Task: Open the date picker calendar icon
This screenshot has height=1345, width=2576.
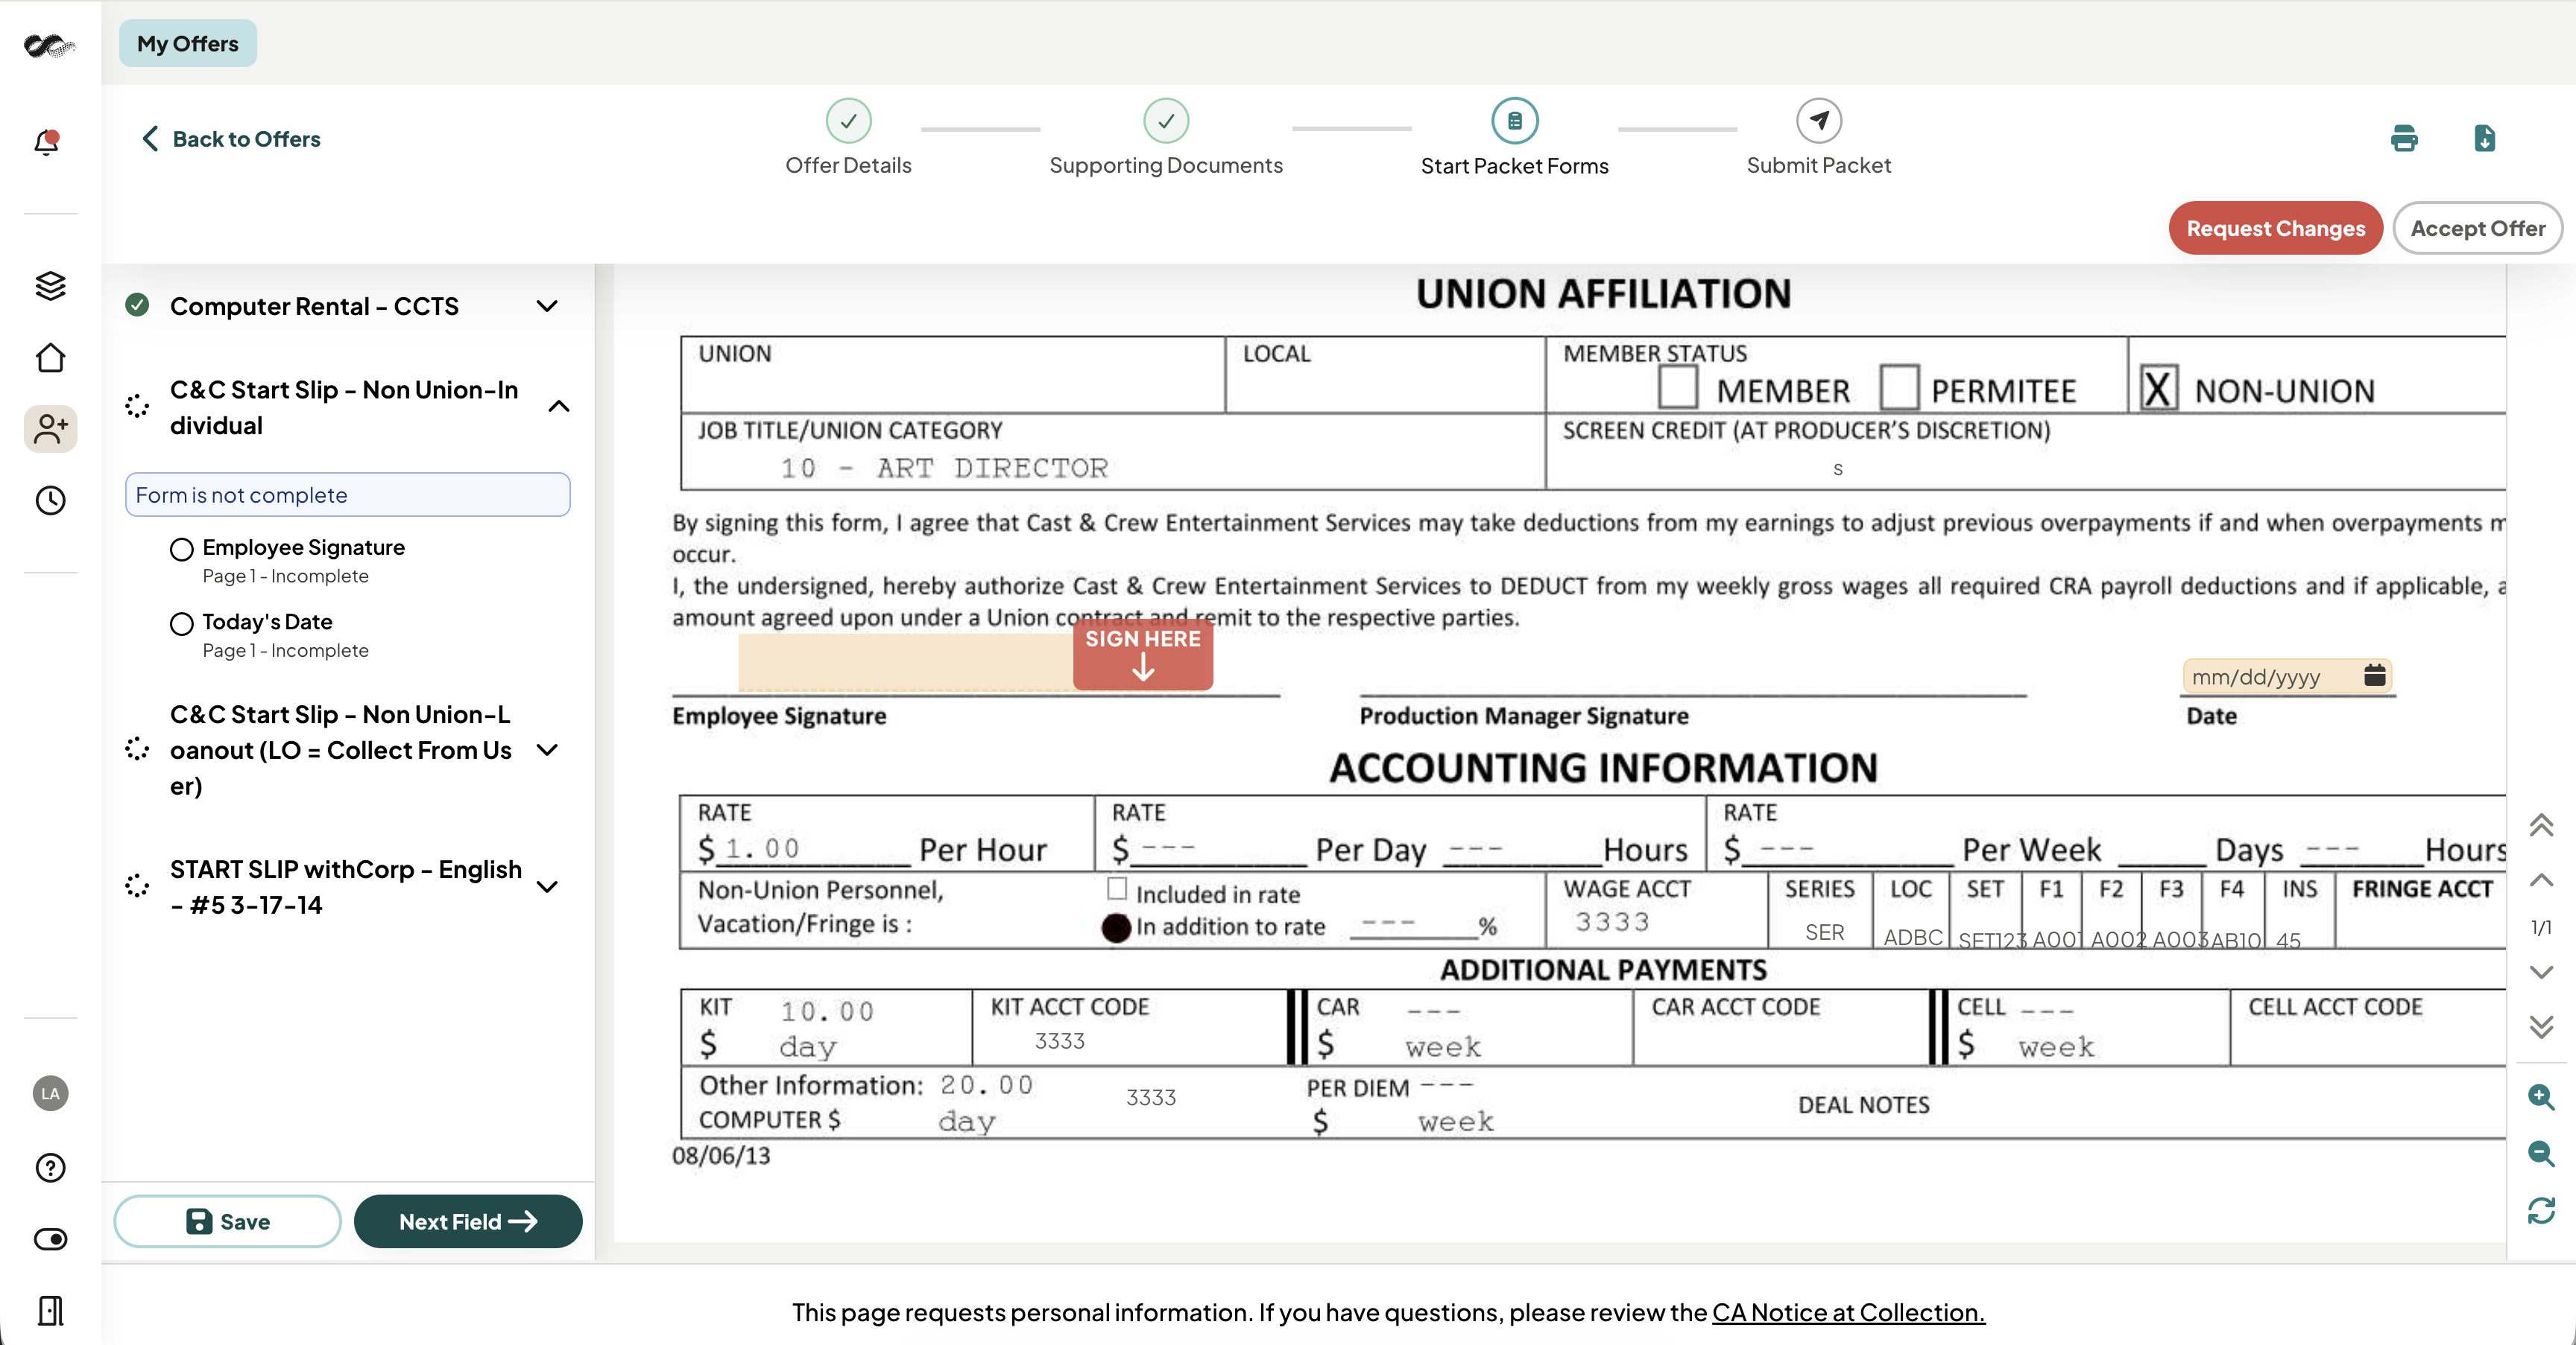Action: point(2374,675)
